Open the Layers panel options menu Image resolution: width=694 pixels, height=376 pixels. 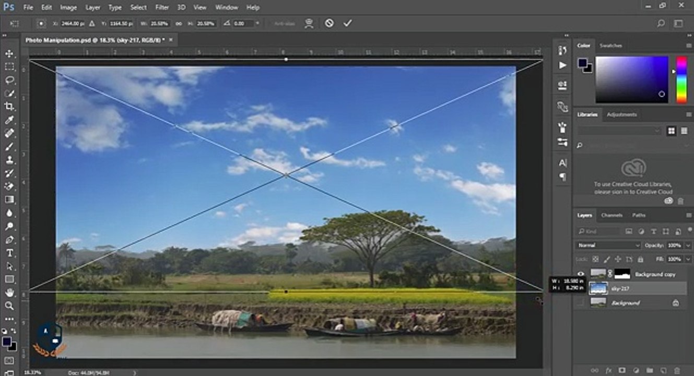[x=688, y=215]
